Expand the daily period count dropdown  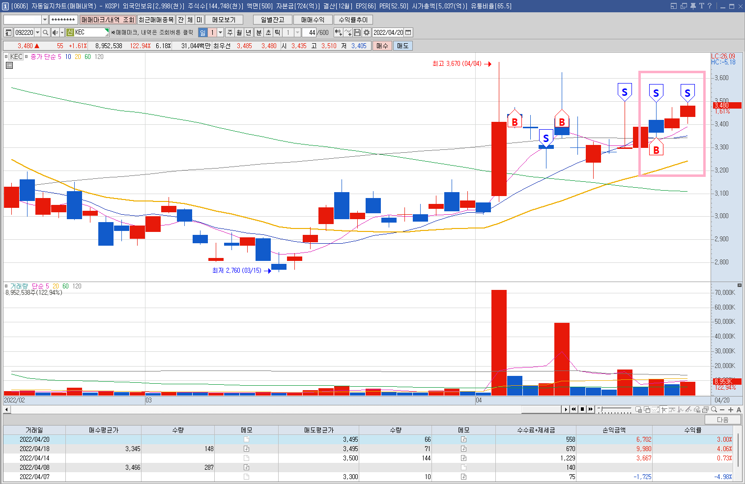pyautogui.click(x=221, y=32)
